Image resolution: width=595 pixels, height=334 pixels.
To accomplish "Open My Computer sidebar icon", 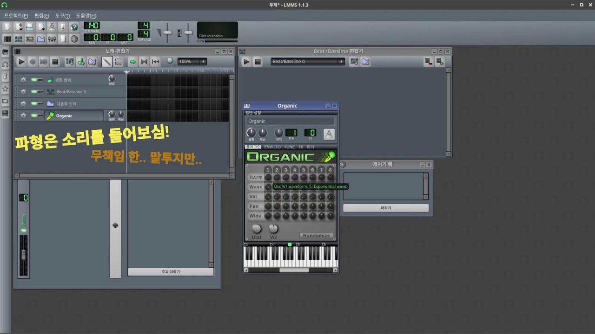I will (6, 113).
